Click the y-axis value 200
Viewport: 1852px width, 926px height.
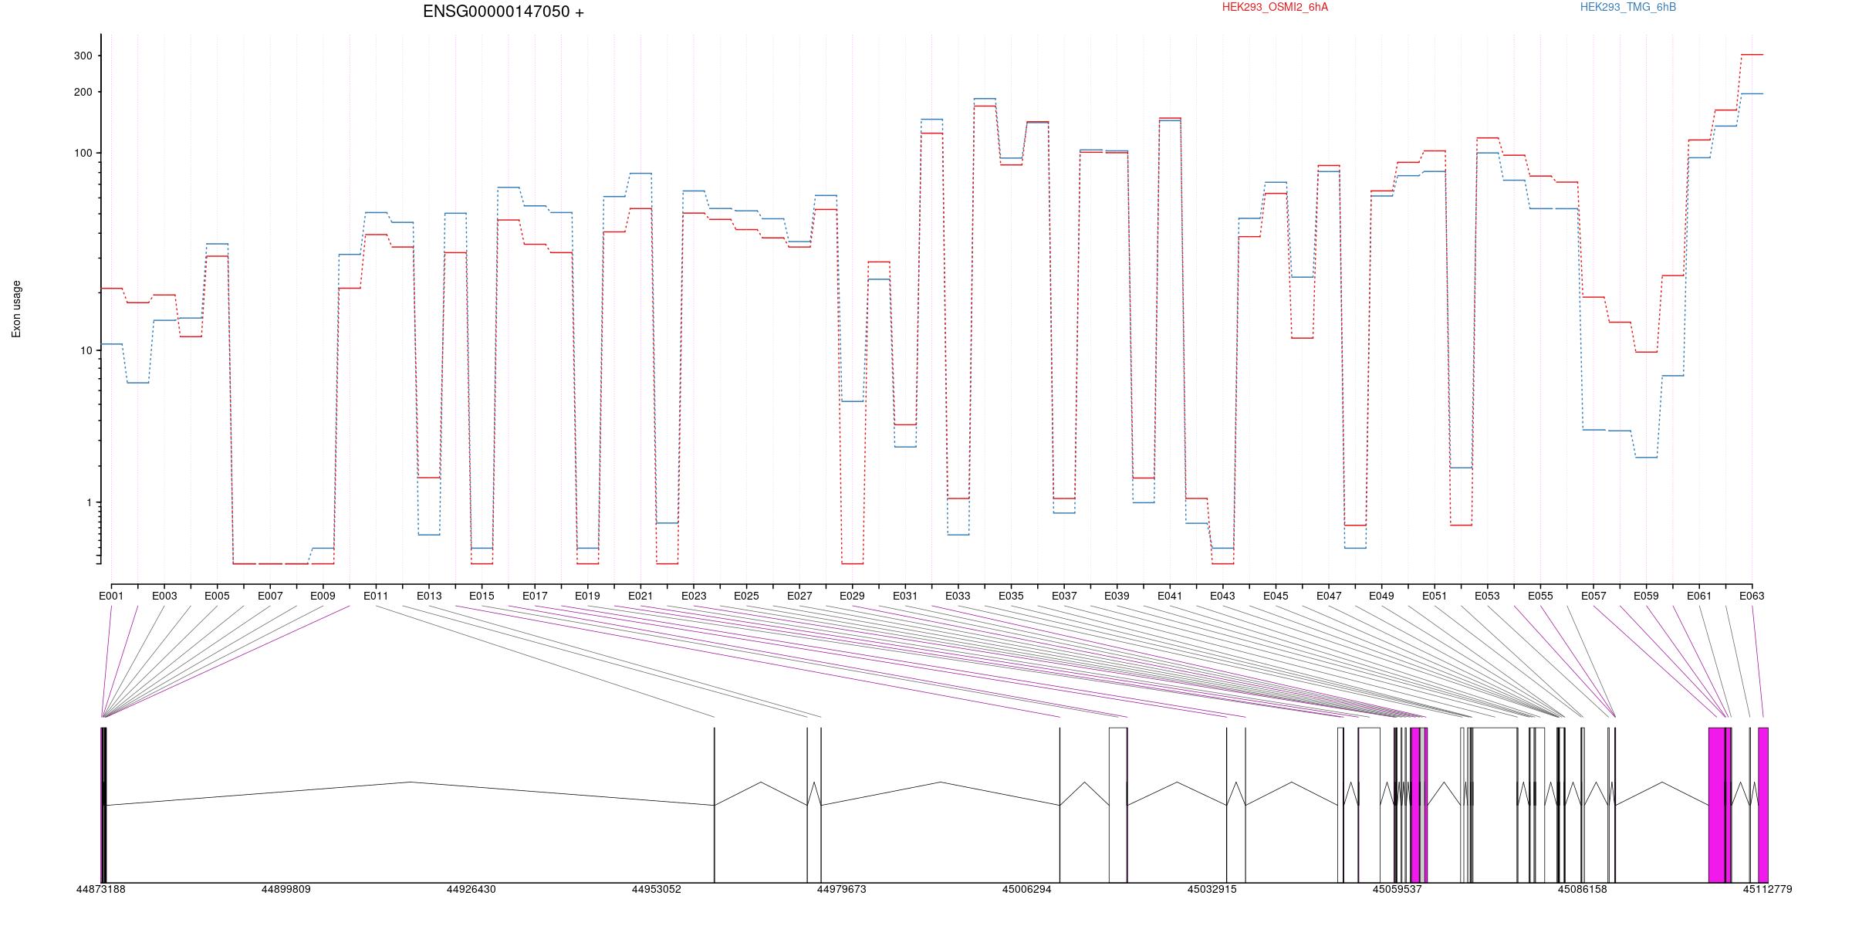coord(83,92)
